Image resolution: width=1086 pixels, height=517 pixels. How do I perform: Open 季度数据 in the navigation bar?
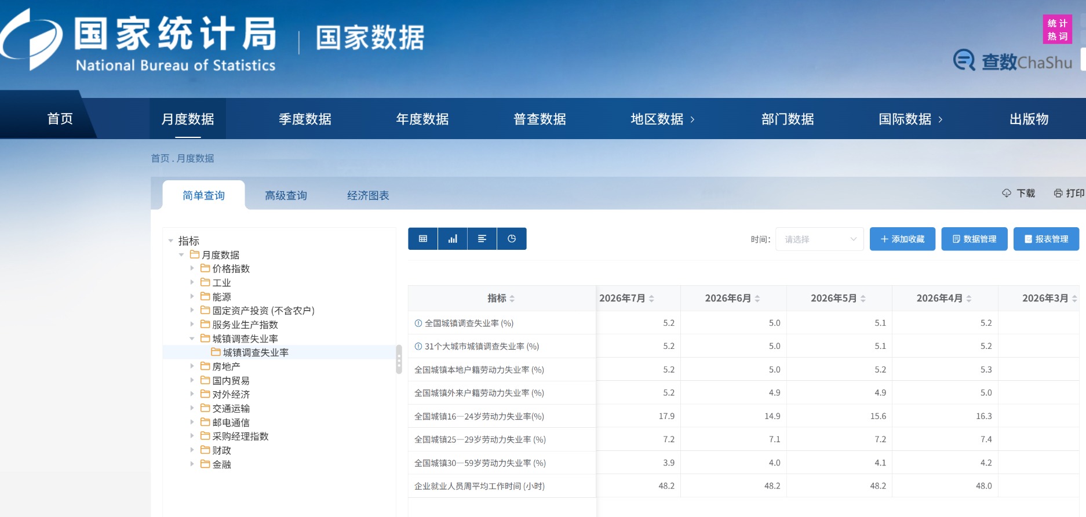305,119
